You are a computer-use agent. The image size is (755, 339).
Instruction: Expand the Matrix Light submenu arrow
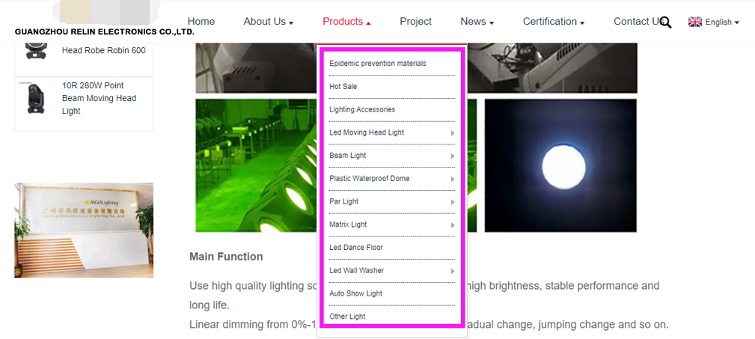452,225
